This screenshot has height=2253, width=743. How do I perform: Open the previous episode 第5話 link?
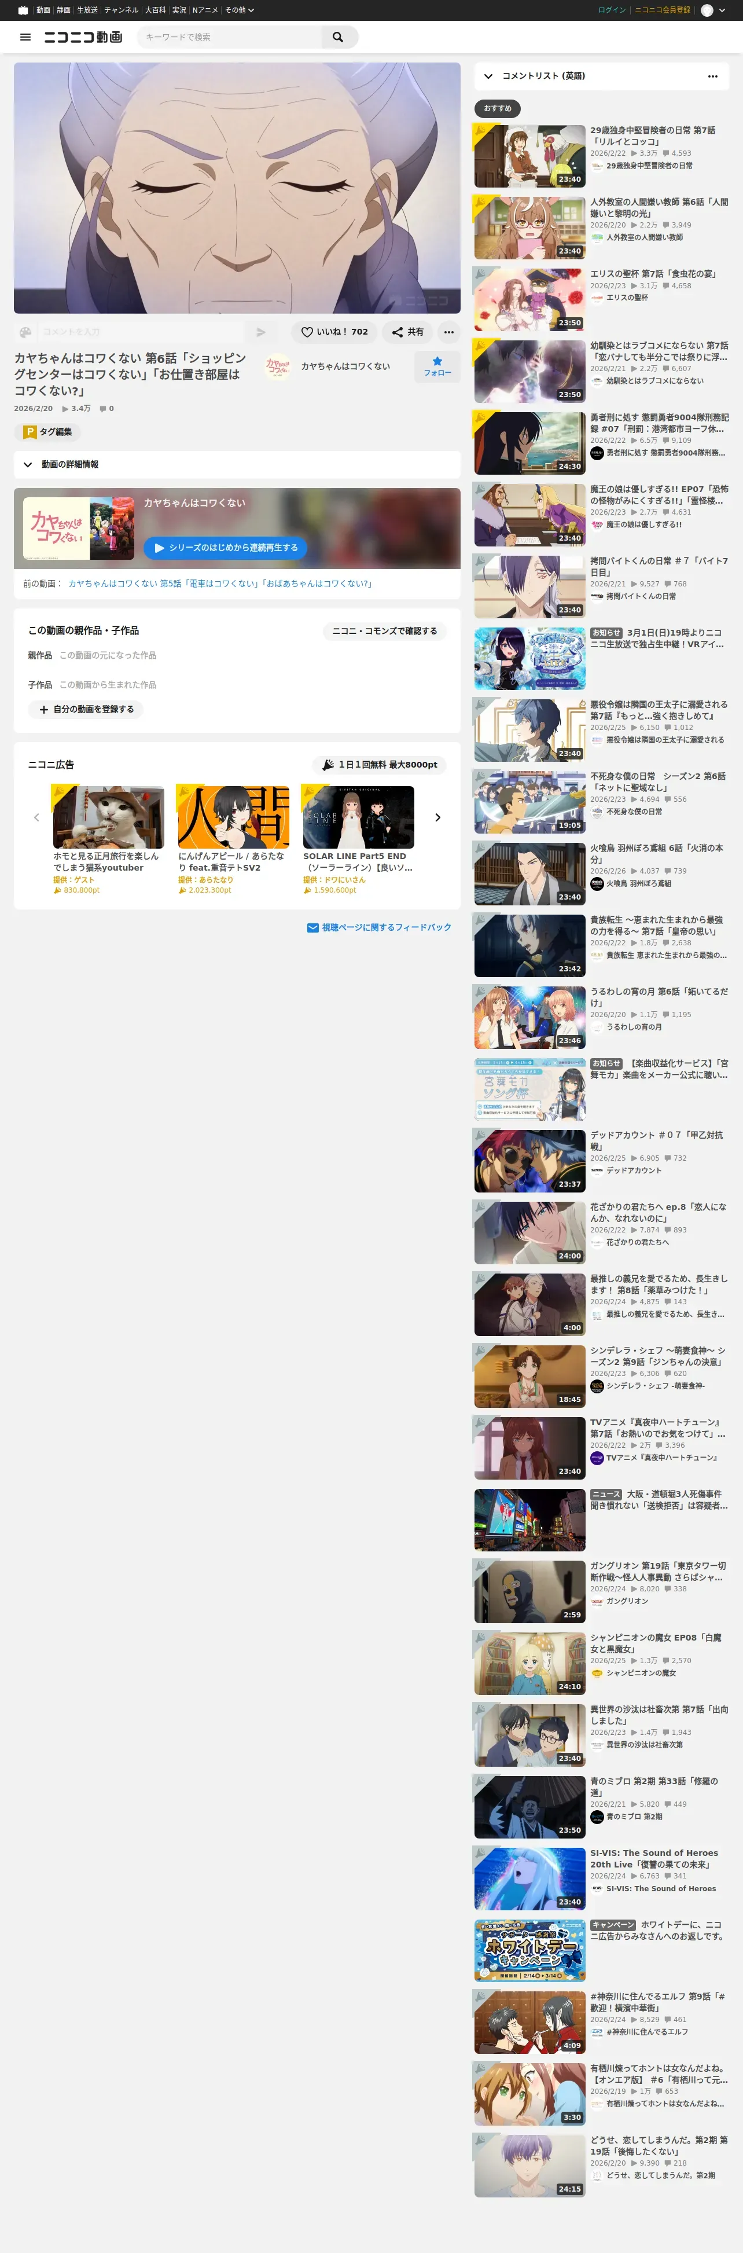coord(221,584)
